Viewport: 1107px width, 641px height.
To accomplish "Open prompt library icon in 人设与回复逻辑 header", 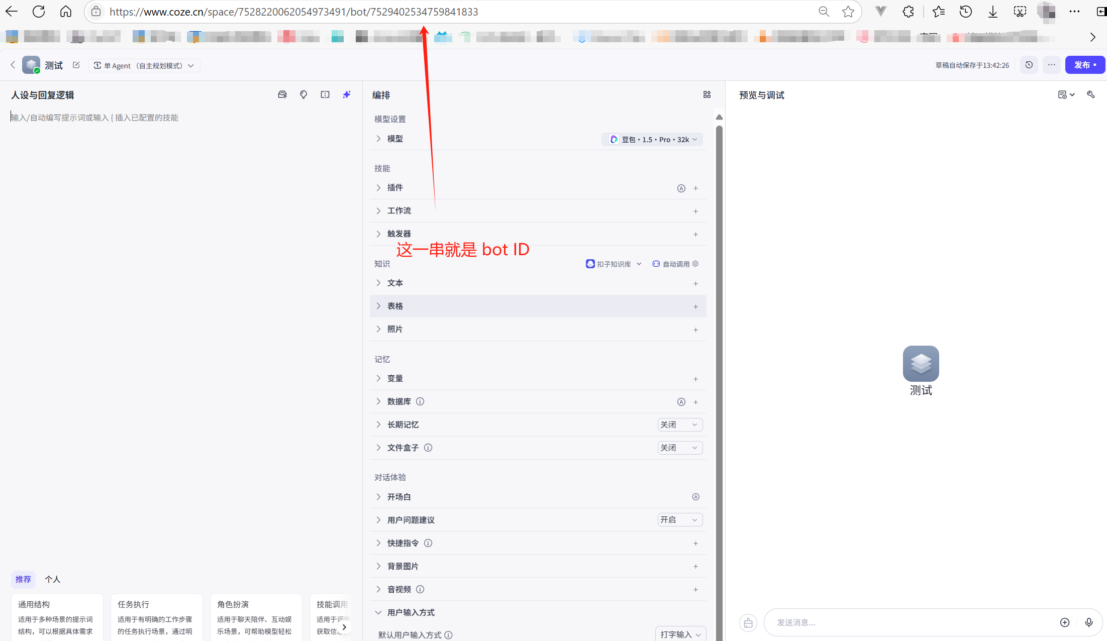I will click(282, 94).
